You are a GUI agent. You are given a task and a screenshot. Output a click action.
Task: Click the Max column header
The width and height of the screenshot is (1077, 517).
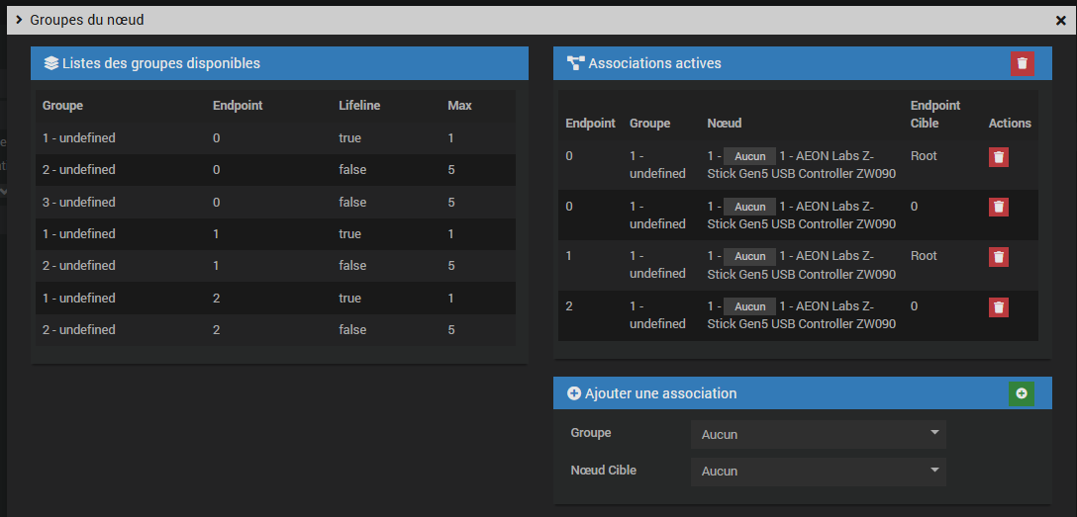[x=459, y=106]
